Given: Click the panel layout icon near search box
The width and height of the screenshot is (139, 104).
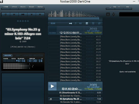Looking at the screenshot, I should pyautogui.click(x=108, y=14).
